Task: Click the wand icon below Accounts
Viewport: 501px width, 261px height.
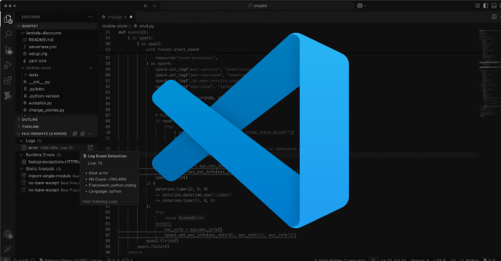Action: pyautogui.click(x=8, y=249)
